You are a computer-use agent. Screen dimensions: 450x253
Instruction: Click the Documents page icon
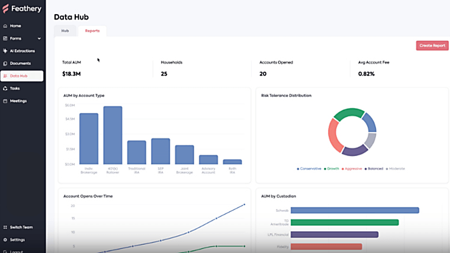(x=5, y=63)
